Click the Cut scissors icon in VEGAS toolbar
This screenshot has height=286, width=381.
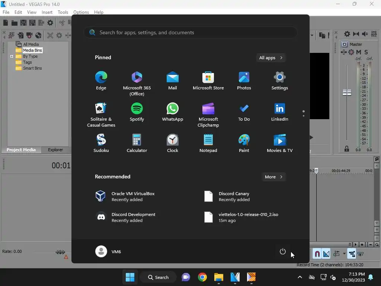(62, 23)
